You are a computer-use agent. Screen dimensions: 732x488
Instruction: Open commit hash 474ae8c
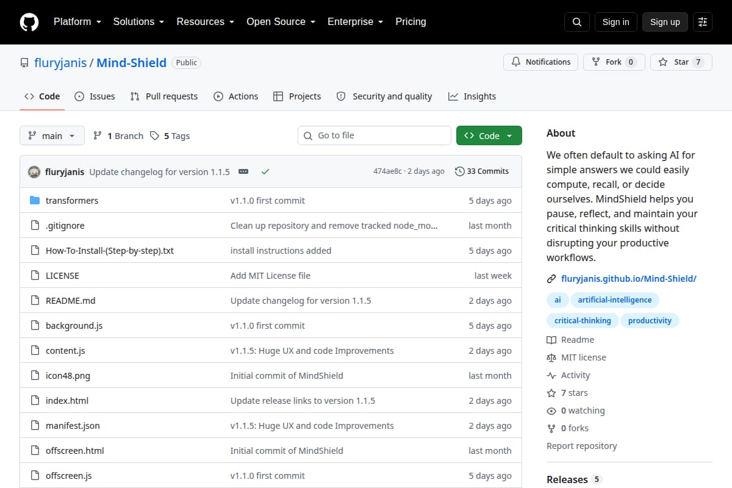[x=387, y=171]
